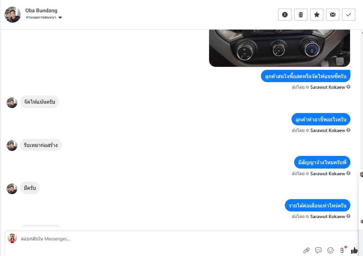This screenshot has height=256, width=363.
Task: Open Oba Bundang's profile name
Action: 41,10
